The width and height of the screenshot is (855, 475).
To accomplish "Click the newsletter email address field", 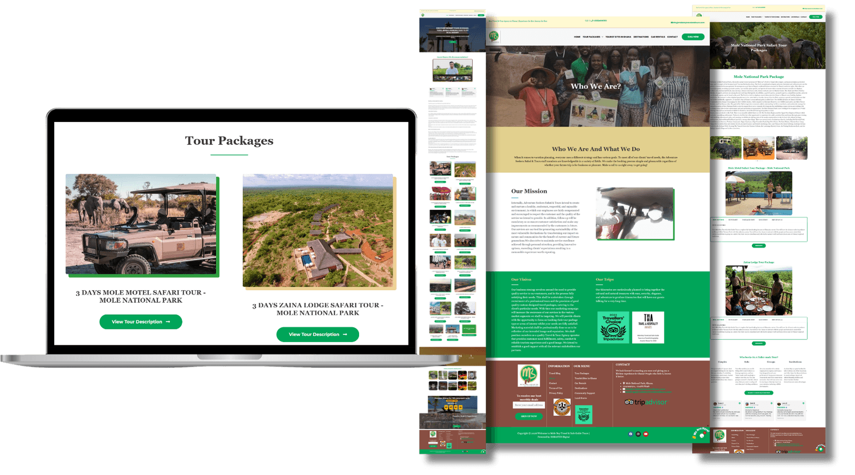I will tap(529, 405).
